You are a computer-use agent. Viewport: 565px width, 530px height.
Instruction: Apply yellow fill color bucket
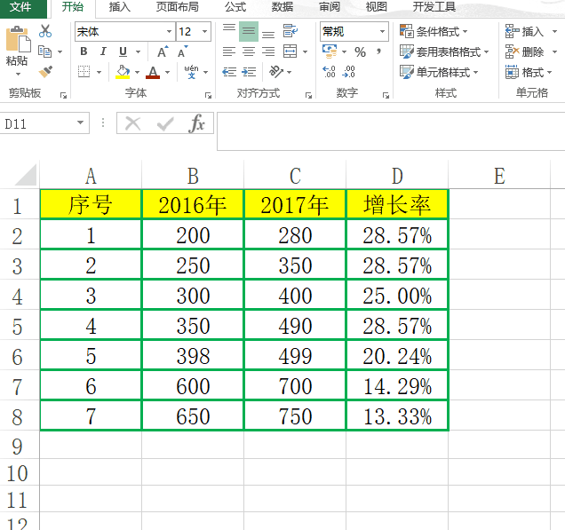coord(123,72)
